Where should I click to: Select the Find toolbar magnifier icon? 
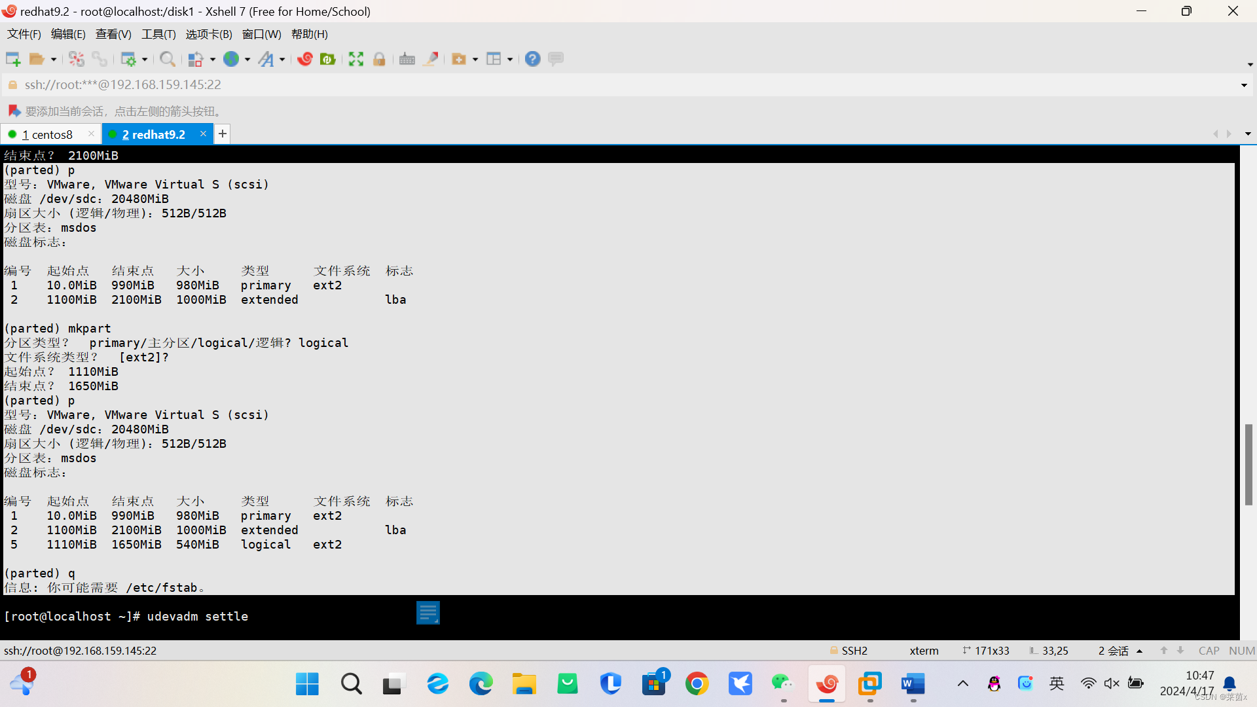coord(167,58)
